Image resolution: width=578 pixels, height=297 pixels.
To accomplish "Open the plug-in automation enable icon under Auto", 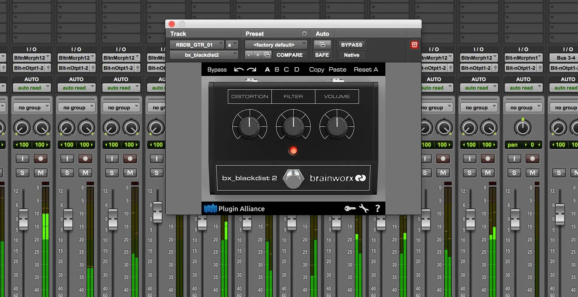I will click(322, 45).
